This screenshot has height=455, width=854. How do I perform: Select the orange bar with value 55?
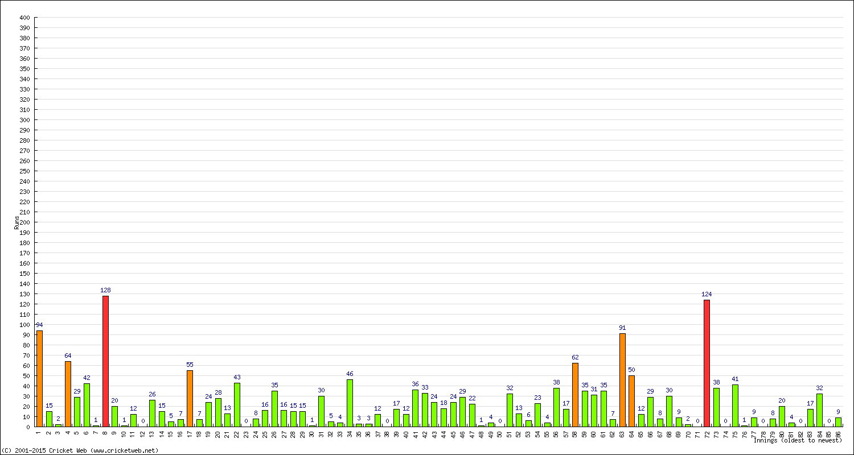190,398
